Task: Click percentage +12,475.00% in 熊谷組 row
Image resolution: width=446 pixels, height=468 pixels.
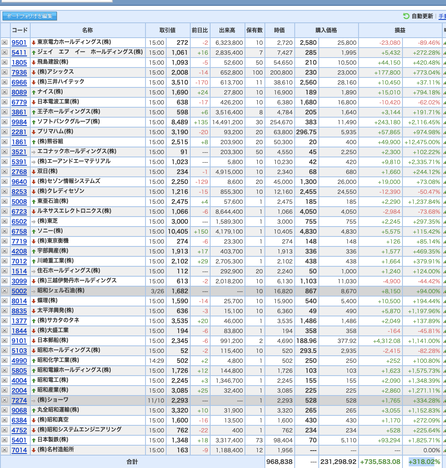Action: click(422, 142)
